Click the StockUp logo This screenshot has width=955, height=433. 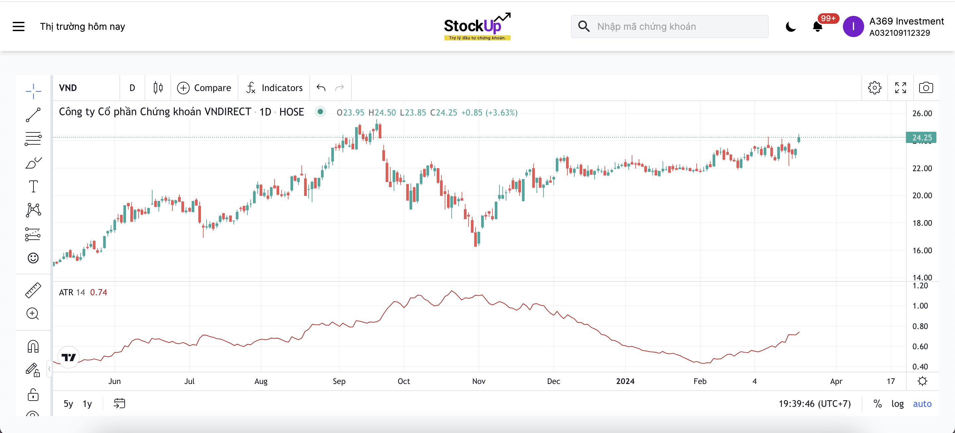pos(477,26)
